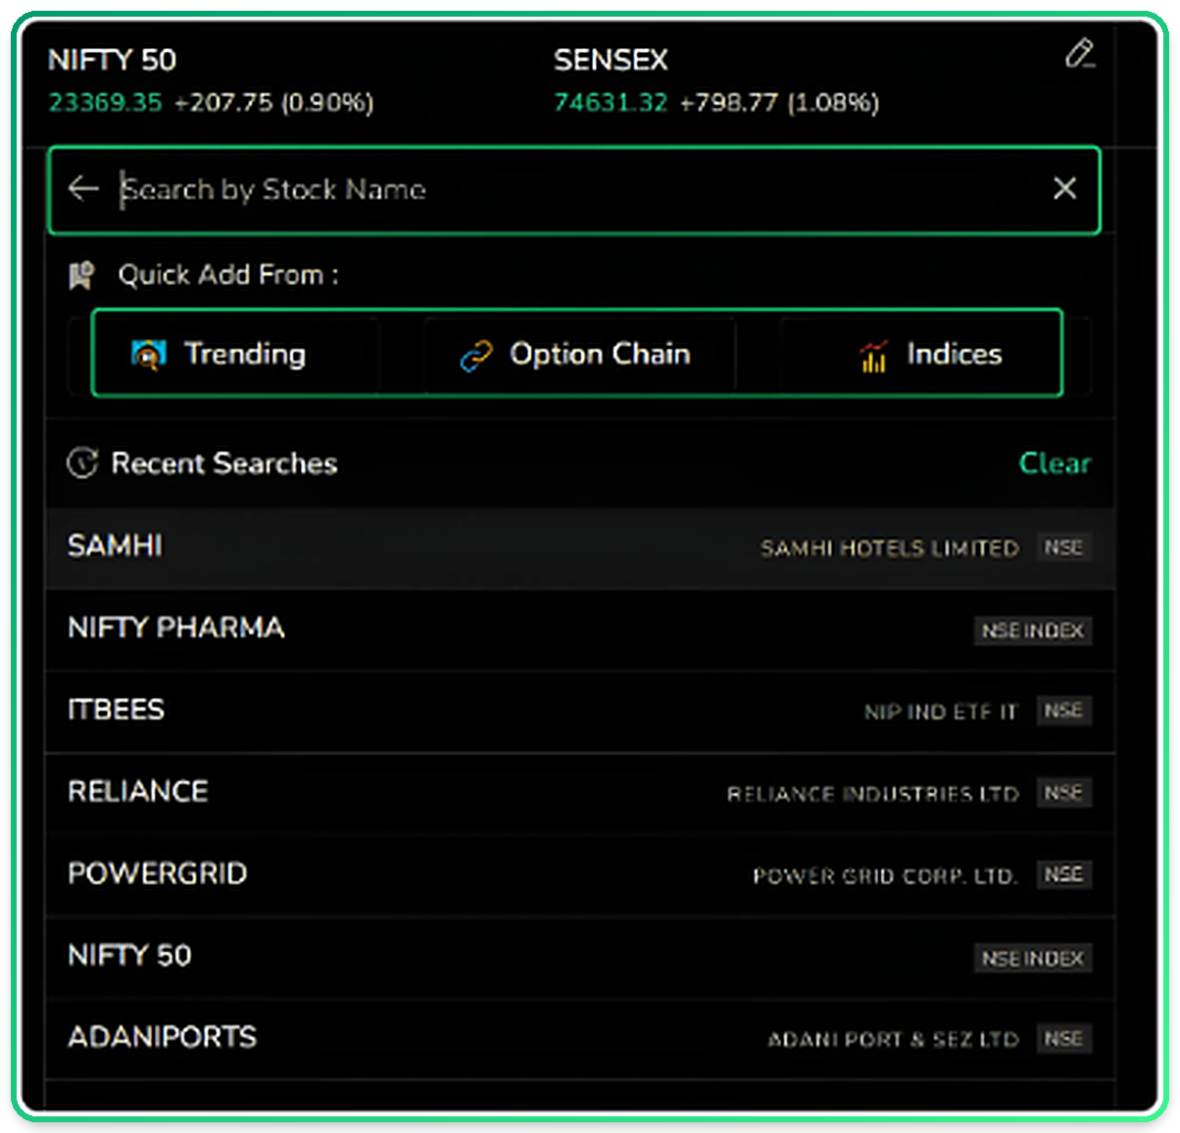Select POWERGRID from recent searches
The height and width of the screenshot is (1133, 1180).
click(x=579, y=874)
